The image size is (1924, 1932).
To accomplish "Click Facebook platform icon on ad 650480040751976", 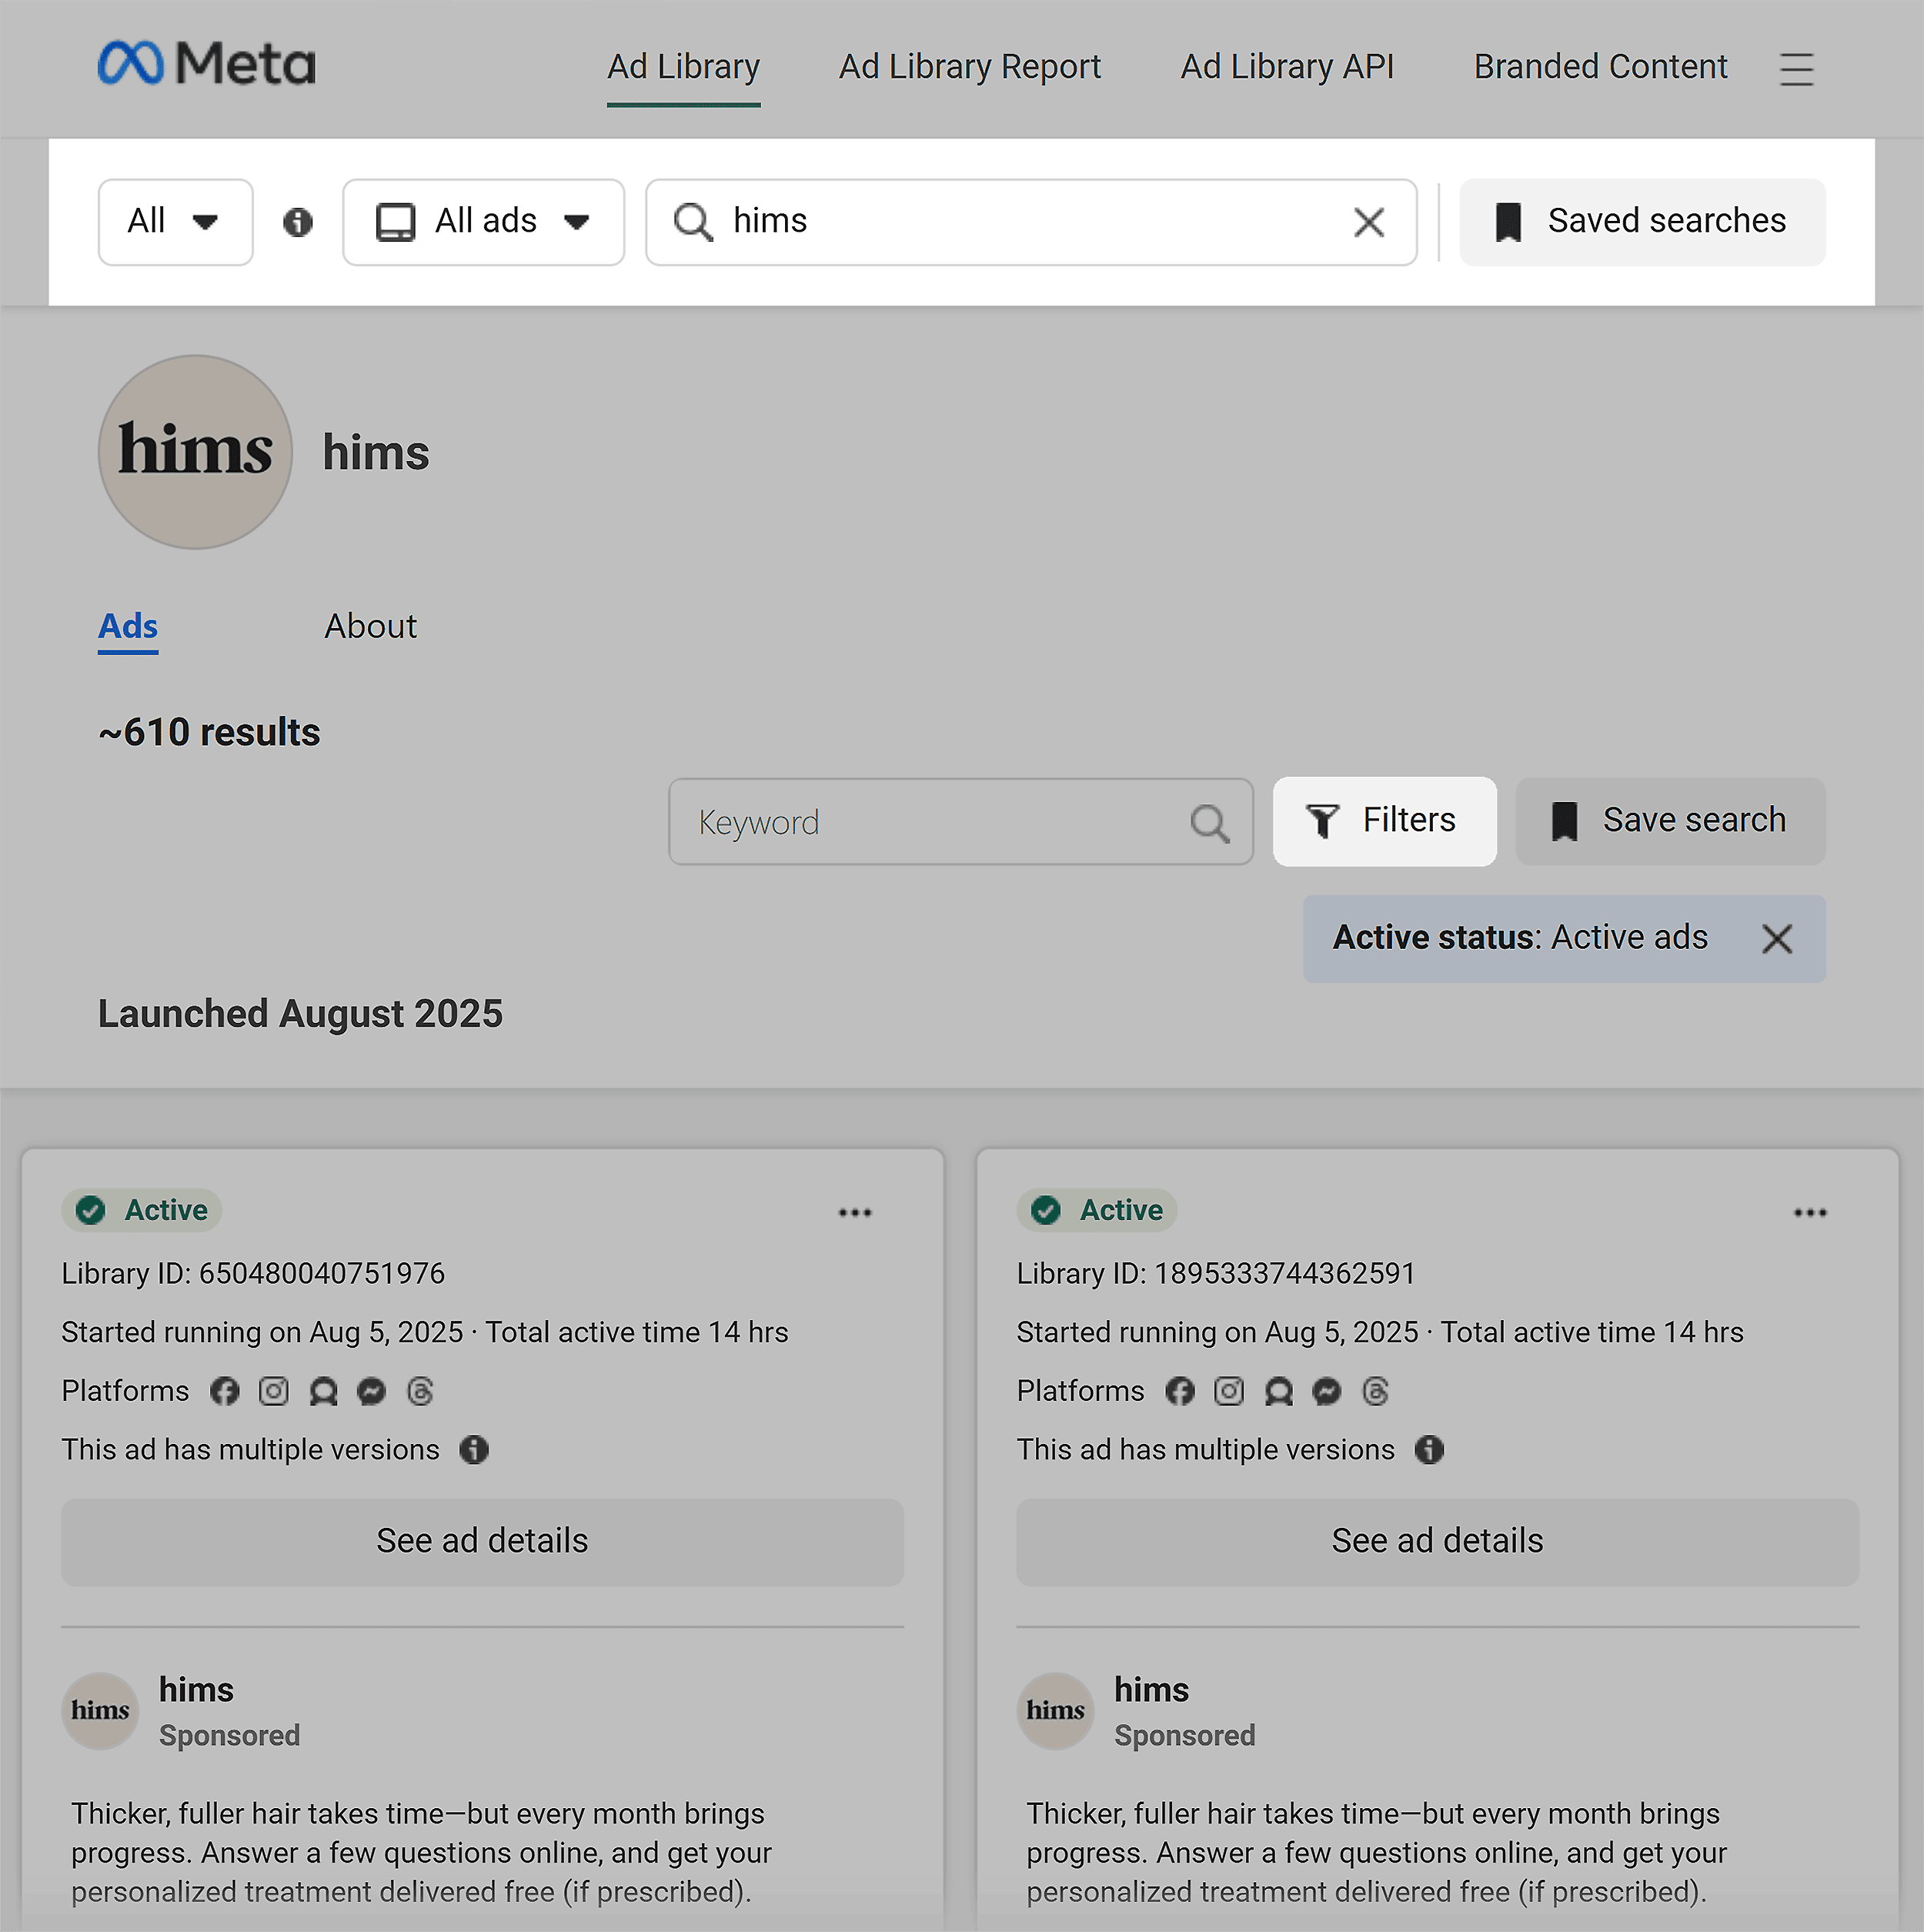I will pyautogui.click(x=225, y=1391).
